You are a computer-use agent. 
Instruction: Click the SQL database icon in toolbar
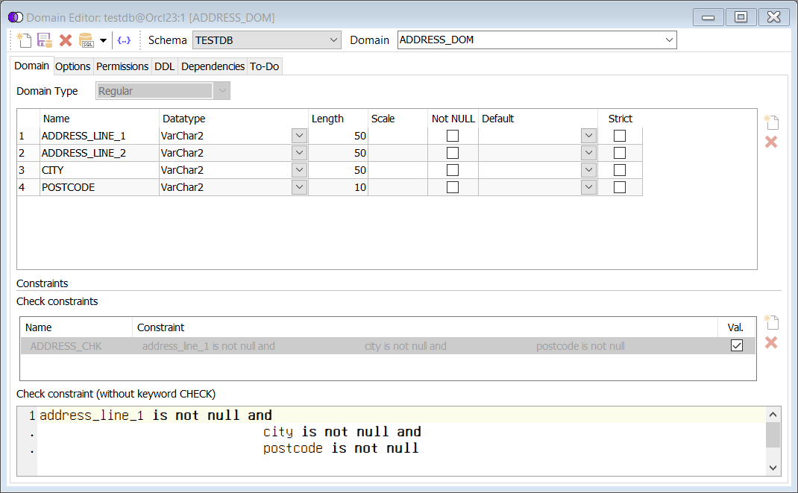(87, 40)
